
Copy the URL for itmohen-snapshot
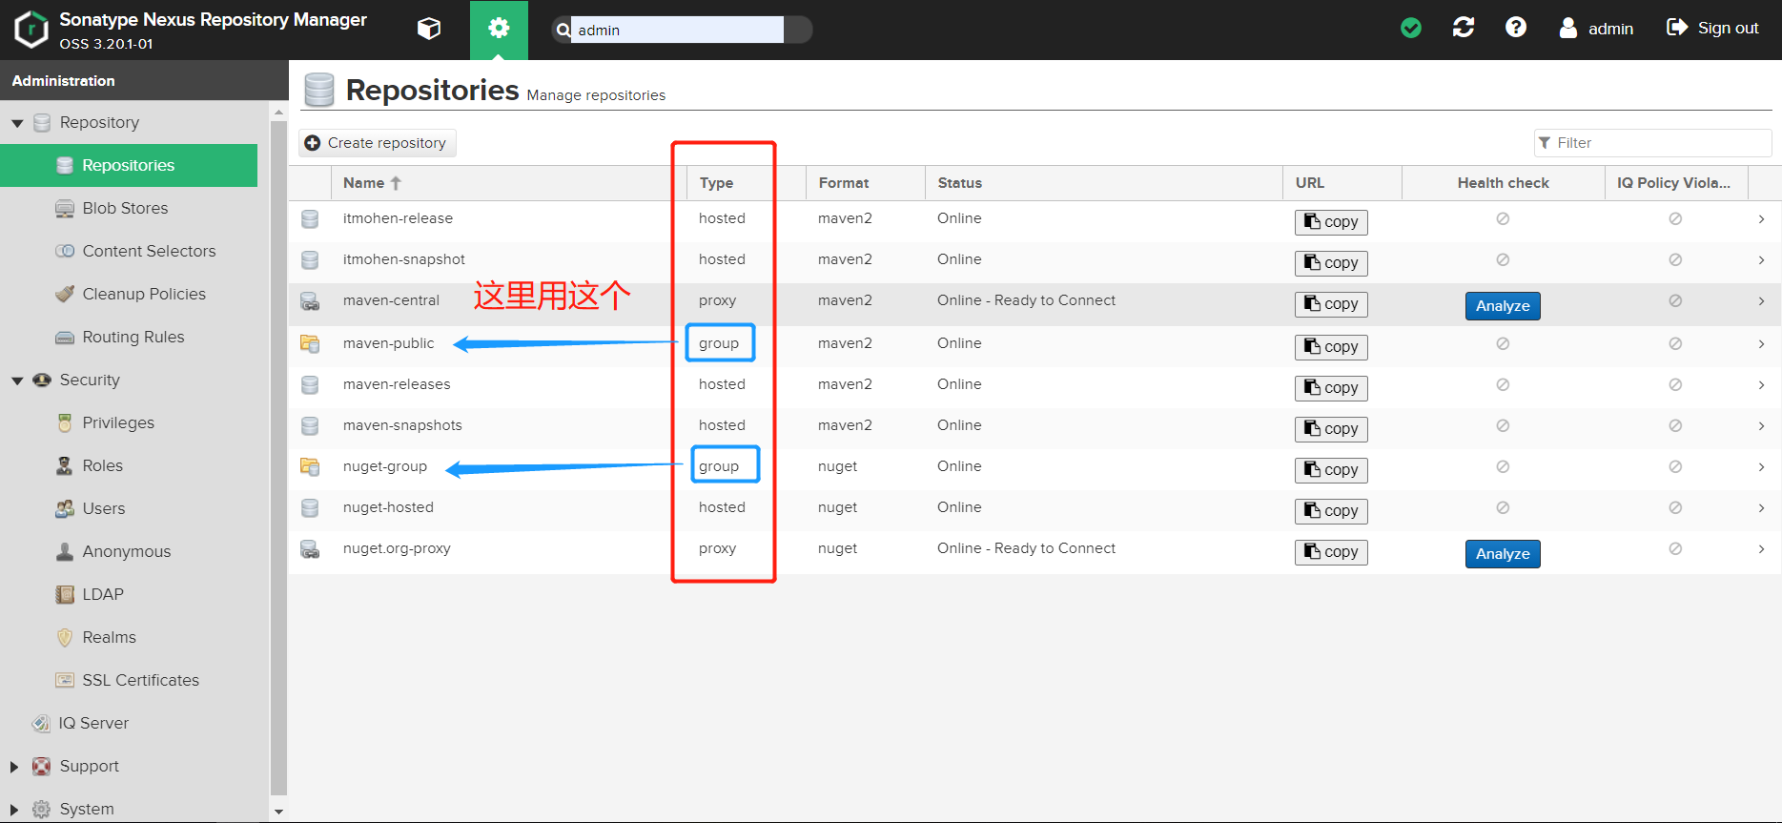click(1331, 263)
